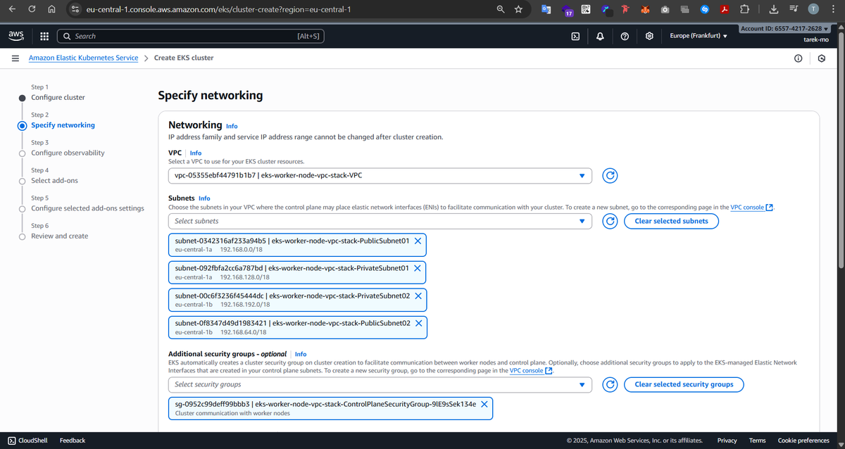Open the AWS help question mark menu
This screenshot has height=449, width=845.
625,36
